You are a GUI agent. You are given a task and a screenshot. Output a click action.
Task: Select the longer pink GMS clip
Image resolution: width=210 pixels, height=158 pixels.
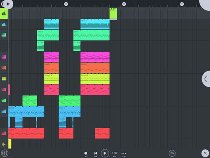point(95,90)
